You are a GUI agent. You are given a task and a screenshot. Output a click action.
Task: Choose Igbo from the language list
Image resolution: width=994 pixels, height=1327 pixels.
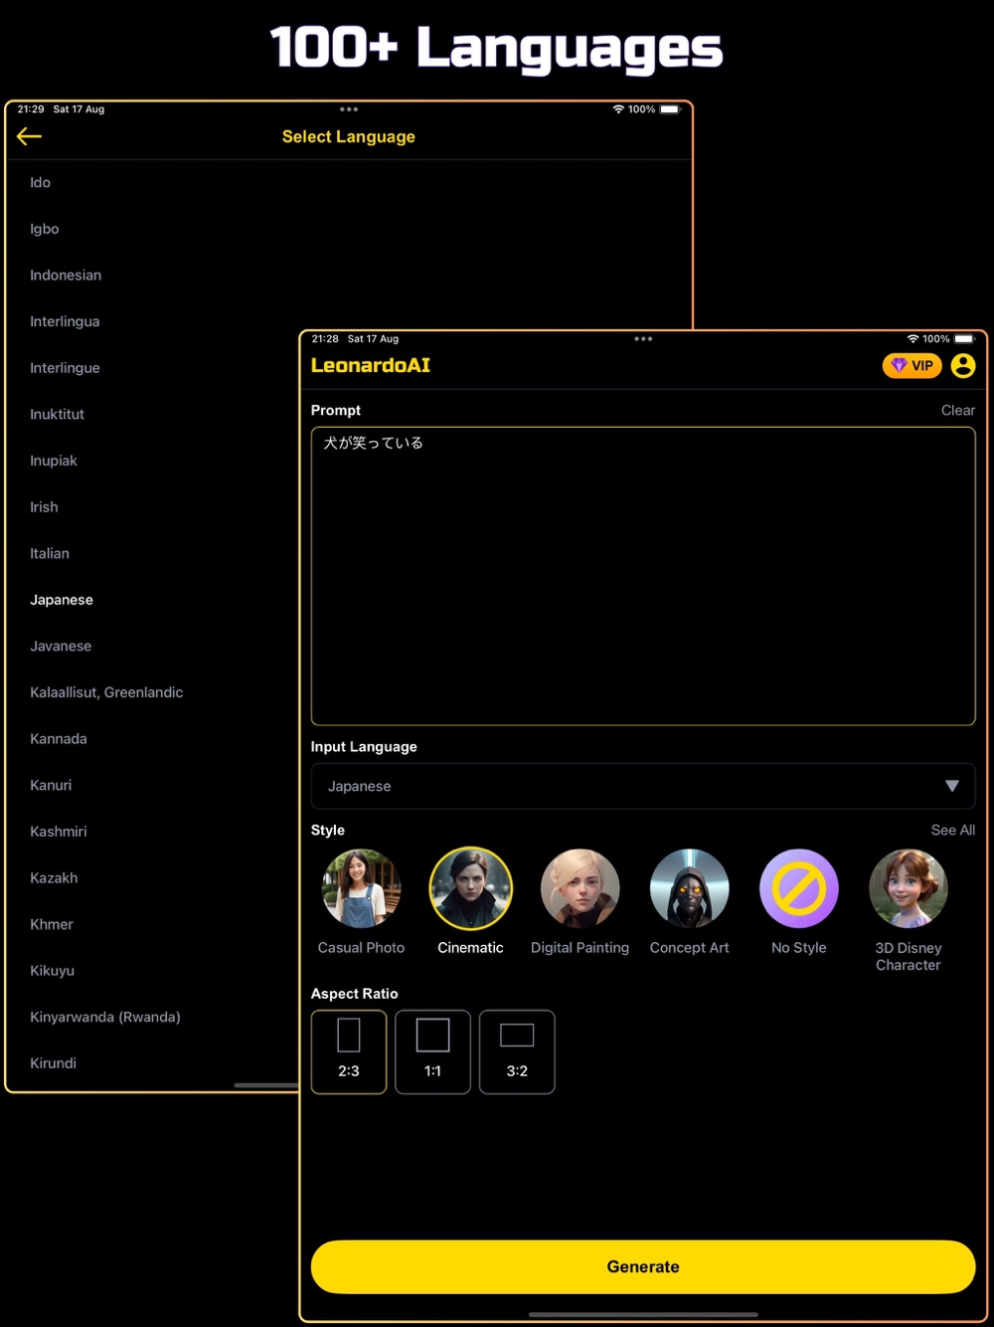pos(45,229)
